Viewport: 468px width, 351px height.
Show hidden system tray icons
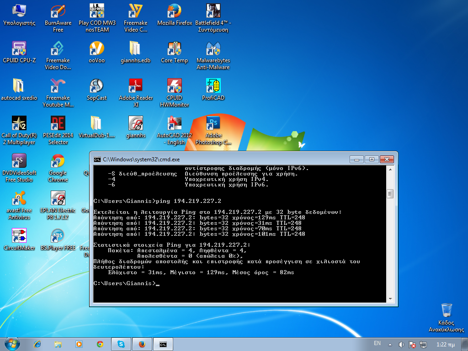click(x=389, y=344)
